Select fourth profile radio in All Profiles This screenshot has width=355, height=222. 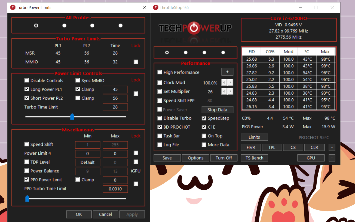[x=121, y=26]
